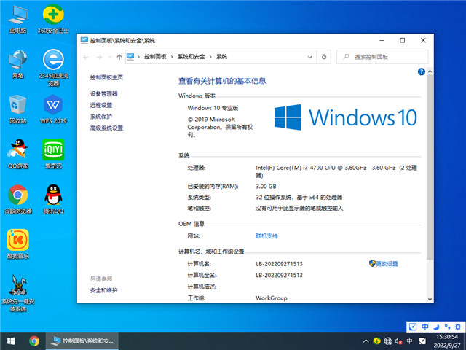Screen dimensions: 466x350
Task: Refresh the control panel page
Action: pos(324,57)
